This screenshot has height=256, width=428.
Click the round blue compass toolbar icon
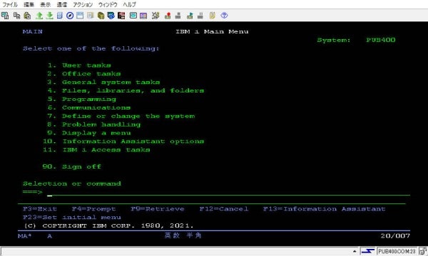70,16
